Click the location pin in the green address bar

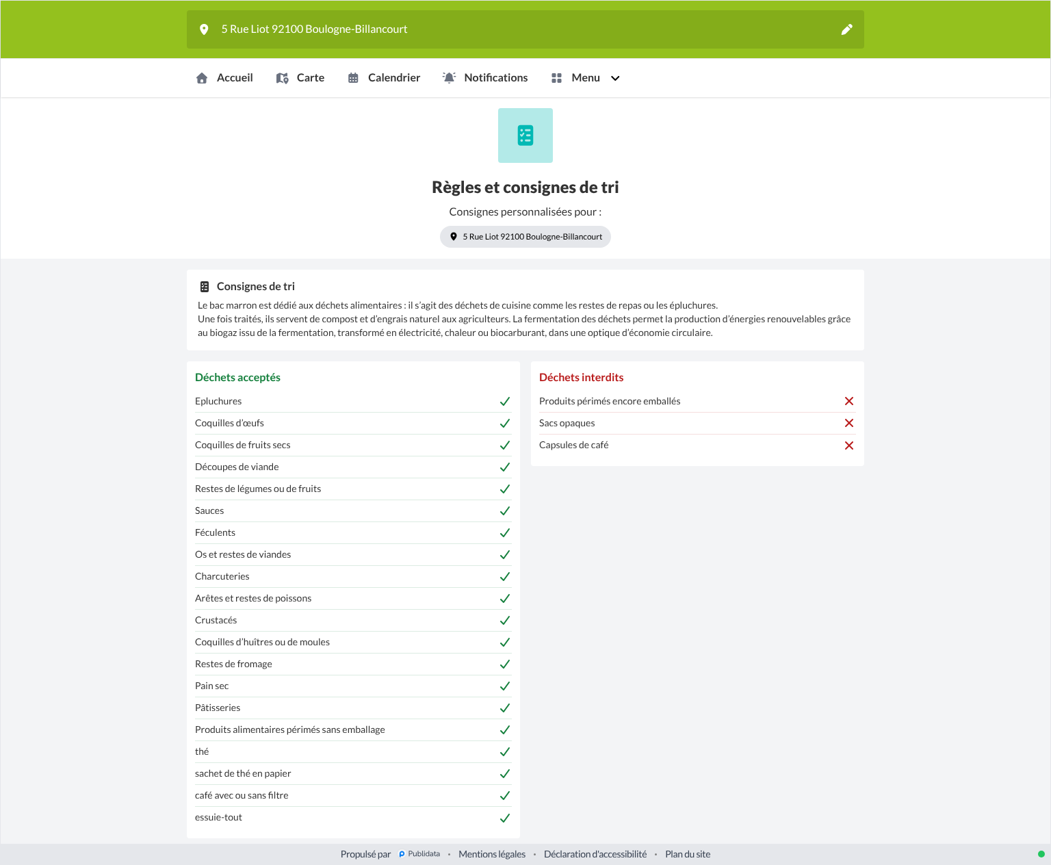point(204,29)
